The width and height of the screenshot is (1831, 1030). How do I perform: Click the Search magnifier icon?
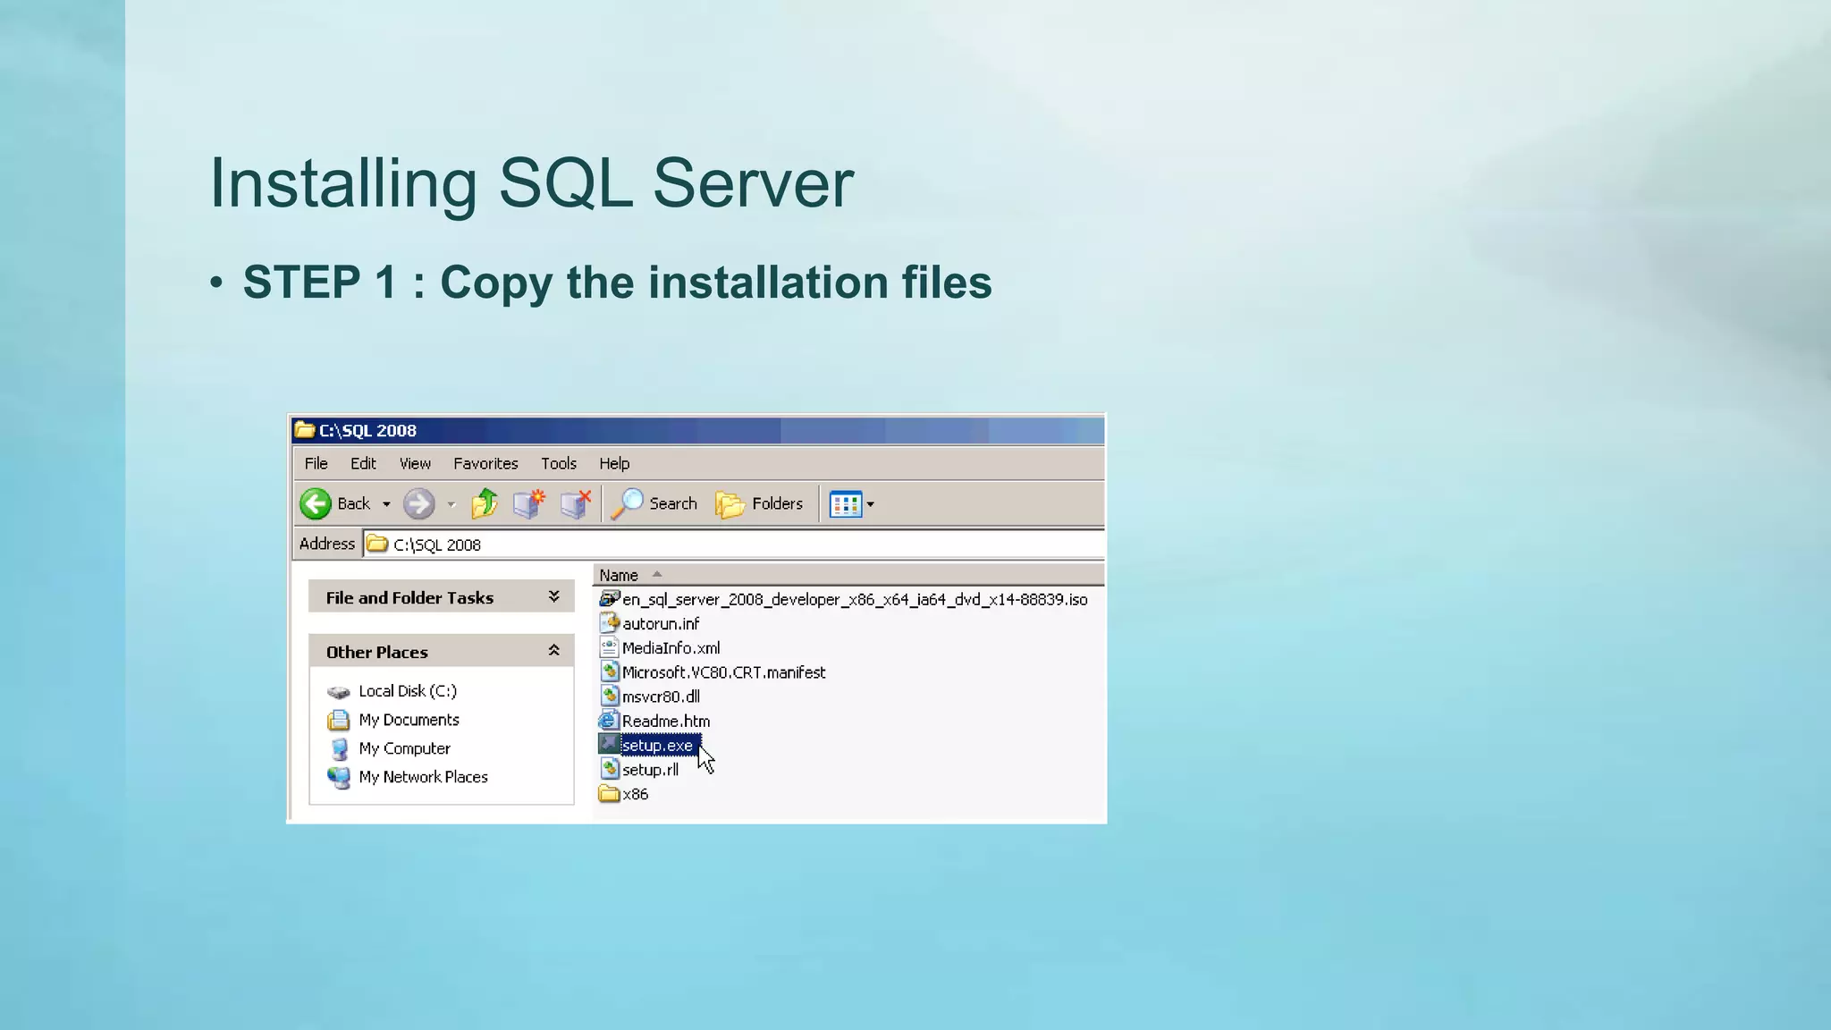tap(628, 503)
